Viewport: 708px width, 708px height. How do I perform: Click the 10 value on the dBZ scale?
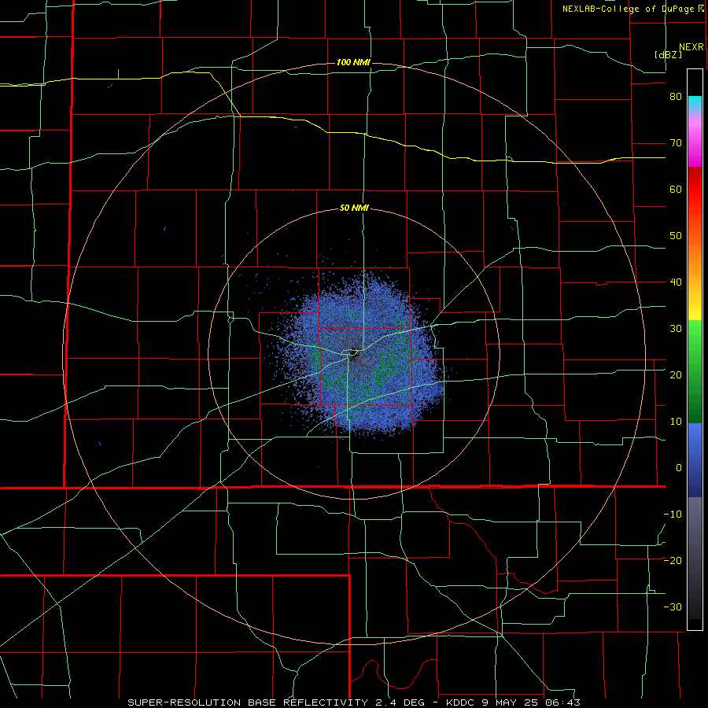coord(676,422)
